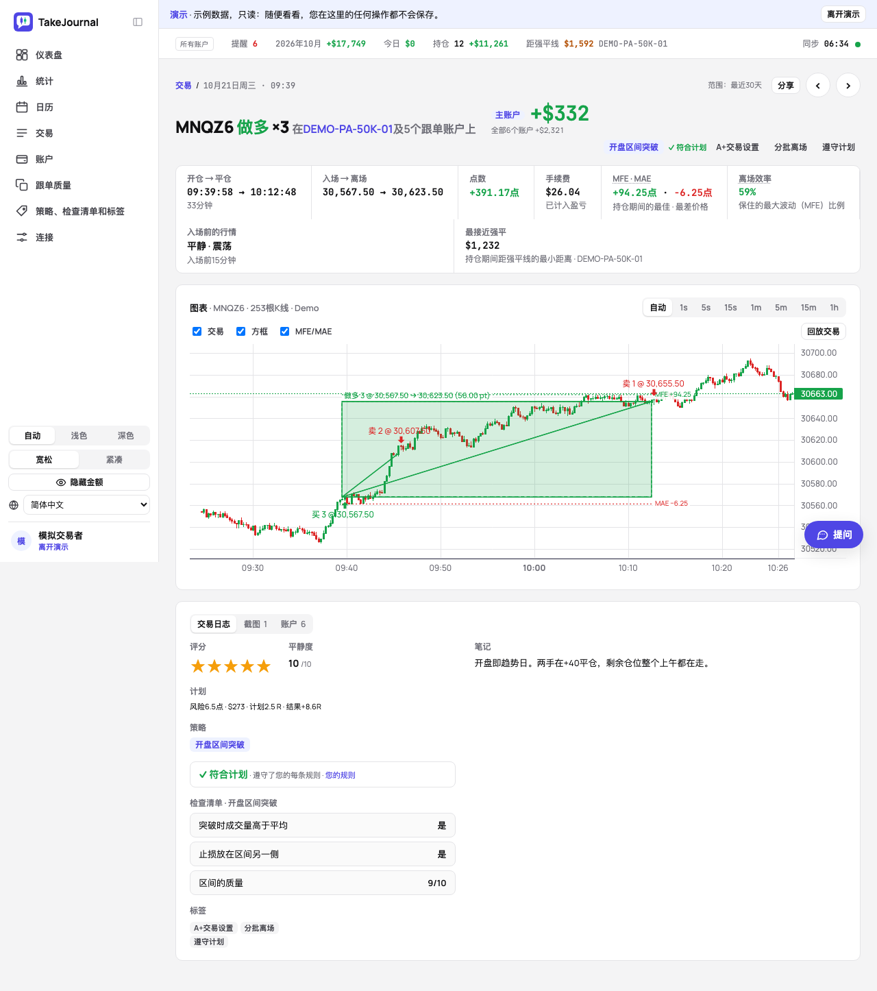Open the 简体中文 language dropdown
The image size is (877, 991).
pyautogui.click(x=86, y=505)
